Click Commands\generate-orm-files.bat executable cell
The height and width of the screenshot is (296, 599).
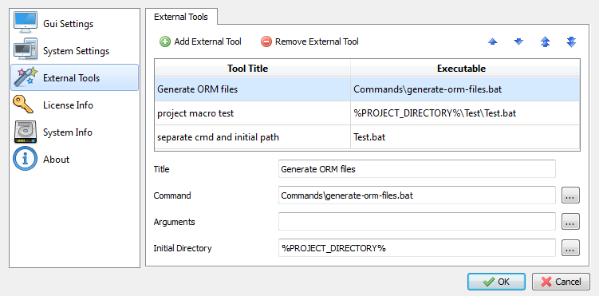click(x=465, y=89)
